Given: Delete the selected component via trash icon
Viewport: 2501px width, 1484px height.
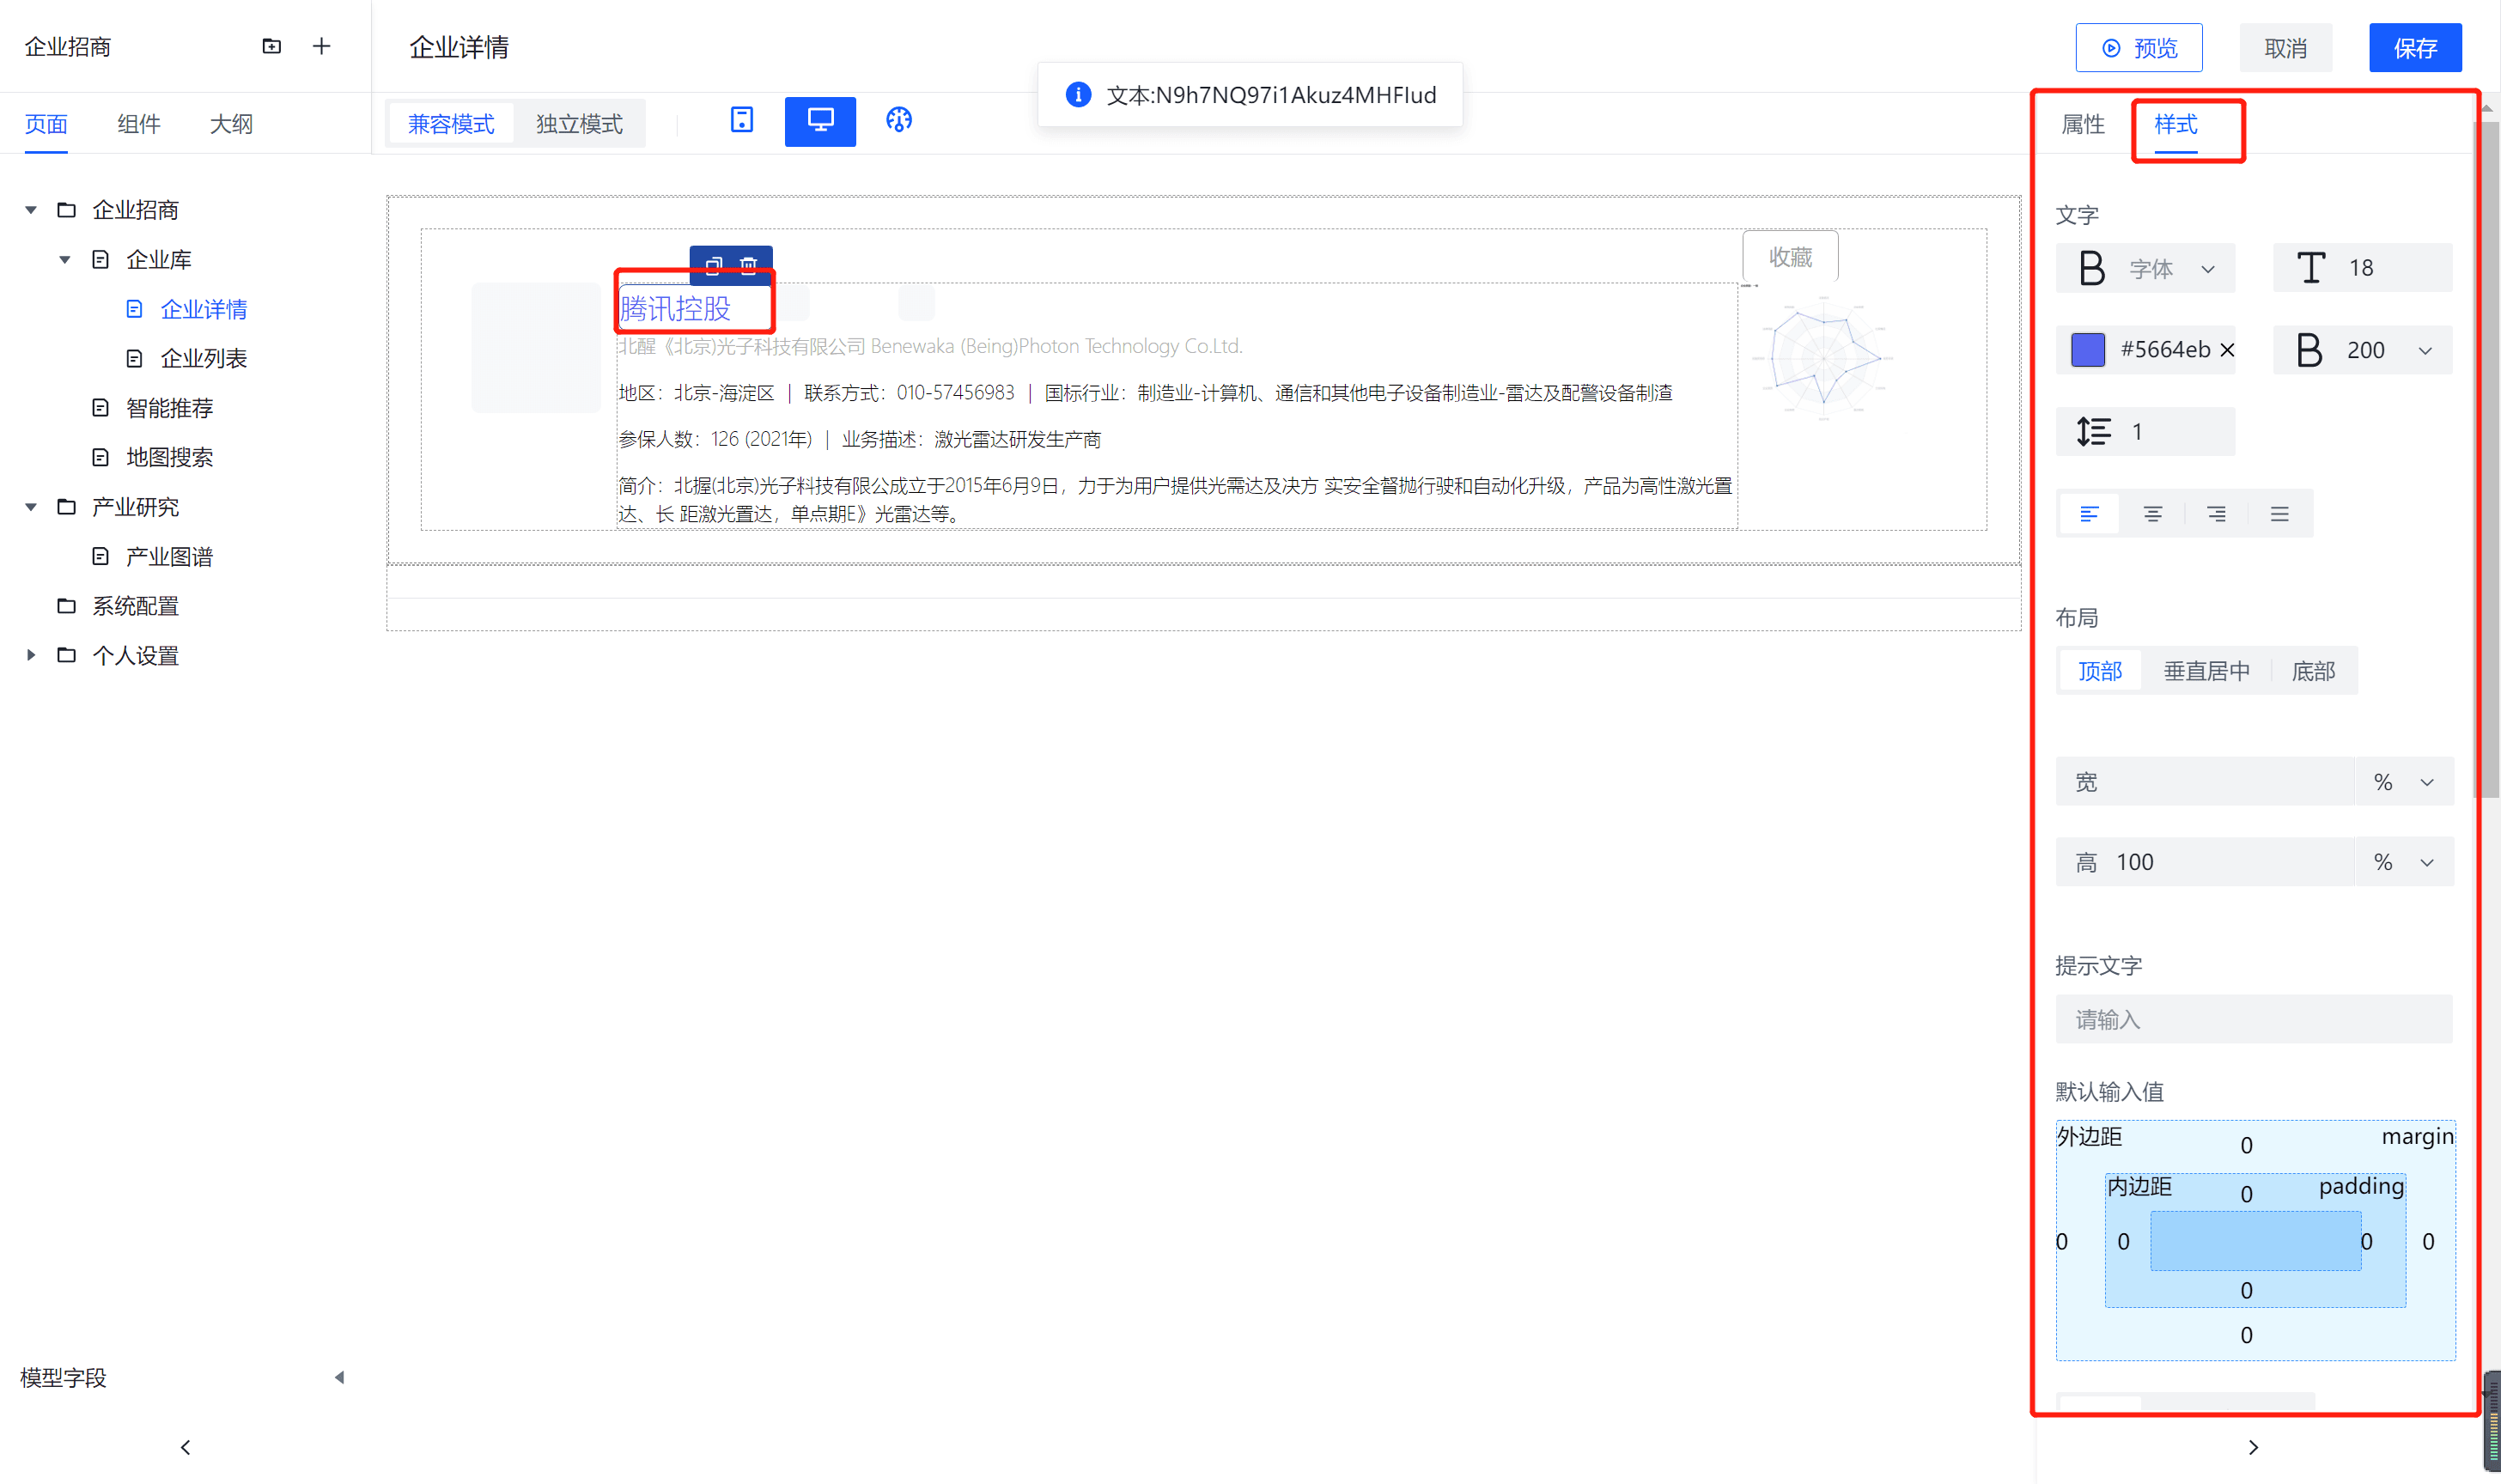Looking at the screenshot, I should point(748,265).
